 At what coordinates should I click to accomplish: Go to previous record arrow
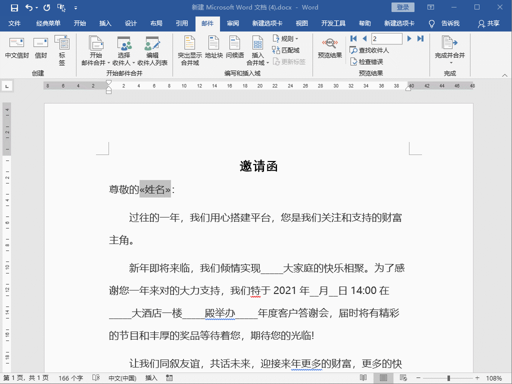pos(364,38)
